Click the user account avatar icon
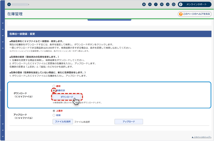Screen dimensions: 214x141 click(9, 4)
